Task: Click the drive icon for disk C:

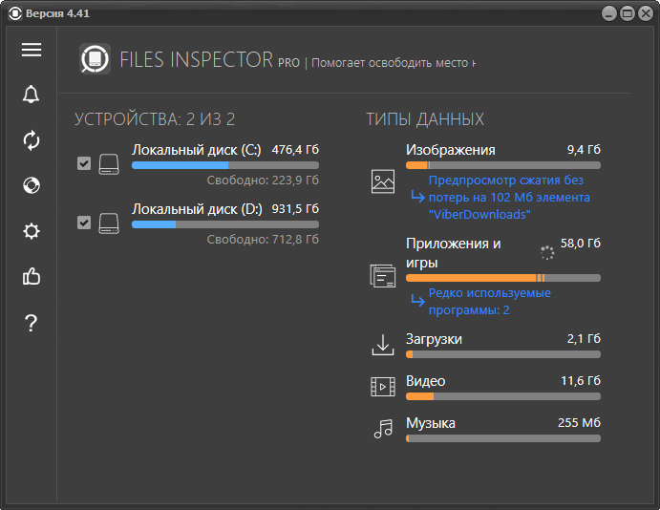Action: coord(109,163)
